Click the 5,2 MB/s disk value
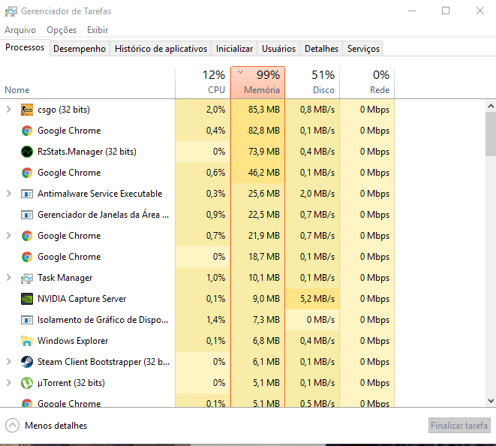The height and width of the screenshot is (446, 496). pyautogui.click(x=317, y=299)
